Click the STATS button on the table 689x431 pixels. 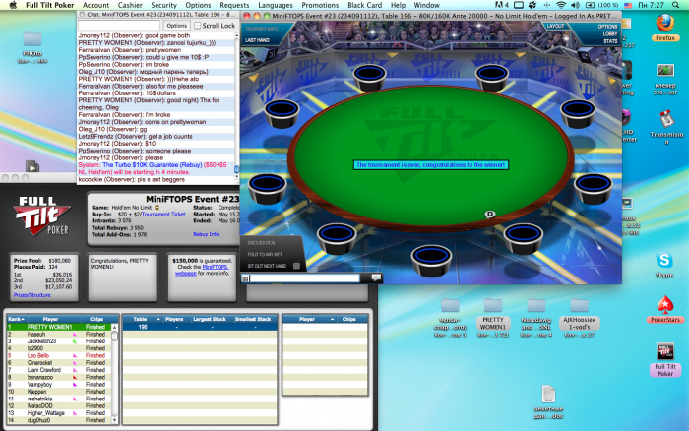610,41
